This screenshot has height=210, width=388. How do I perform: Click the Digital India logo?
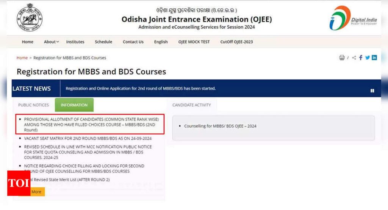[353, 18]
